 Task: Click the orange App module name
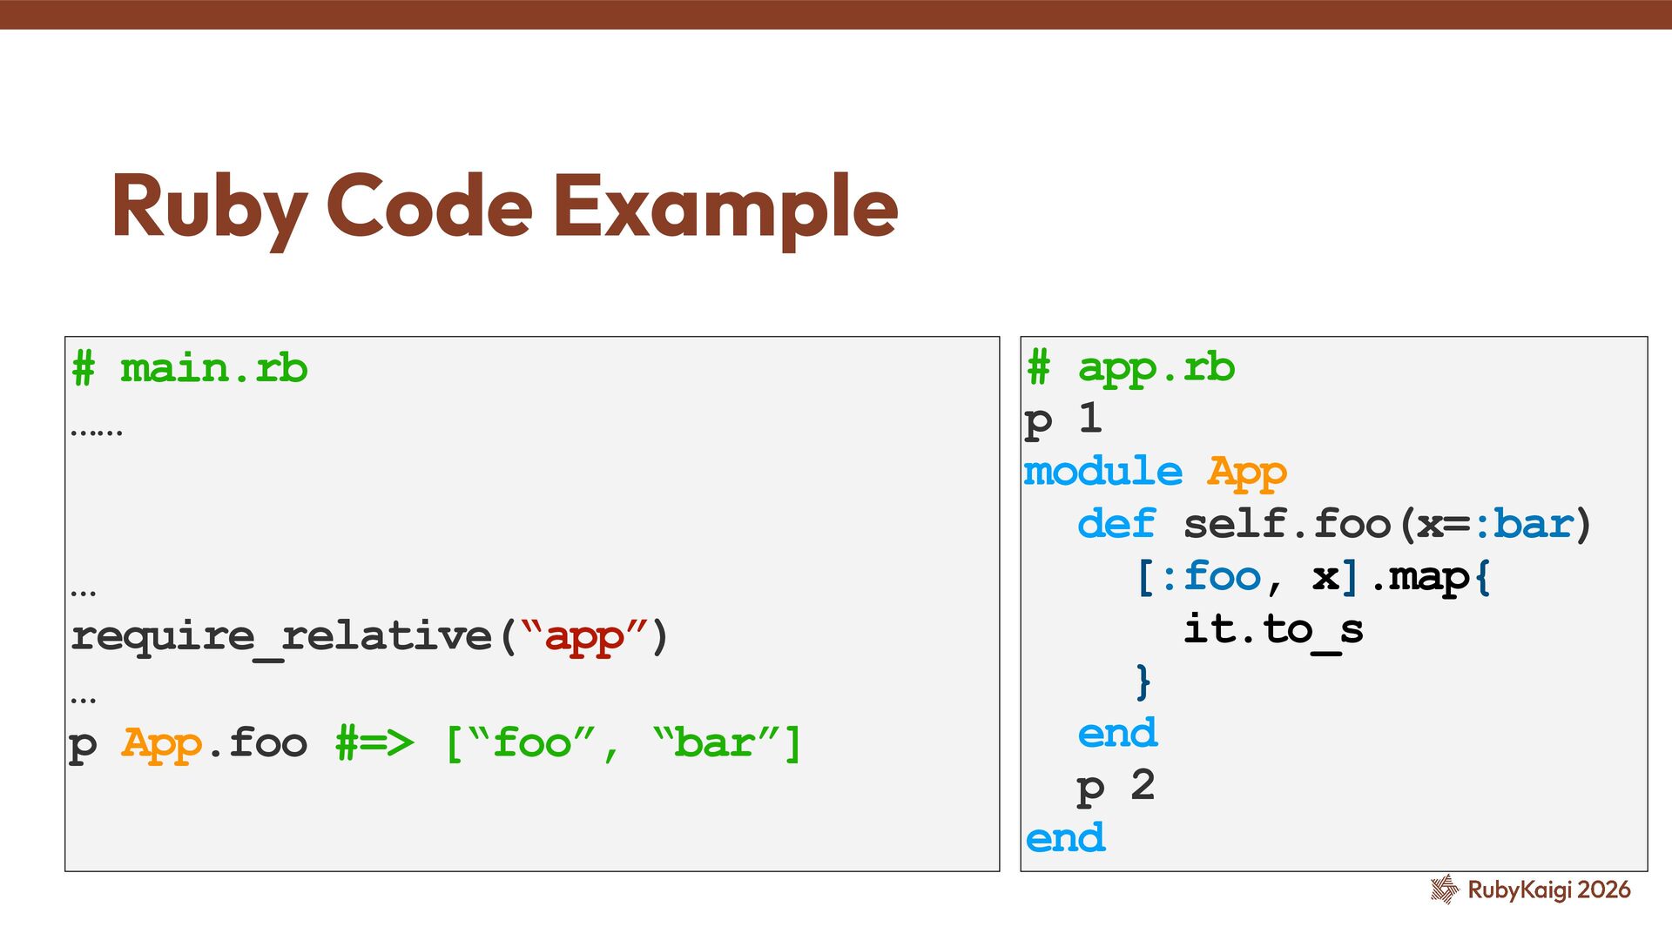click(1246, 472)
